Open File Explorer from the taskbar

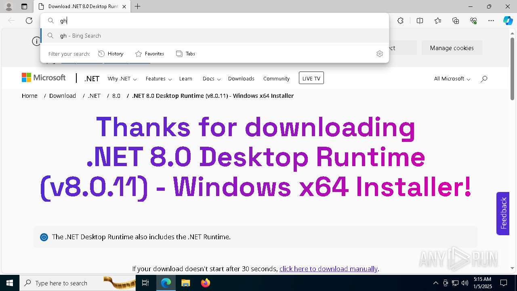185,283
